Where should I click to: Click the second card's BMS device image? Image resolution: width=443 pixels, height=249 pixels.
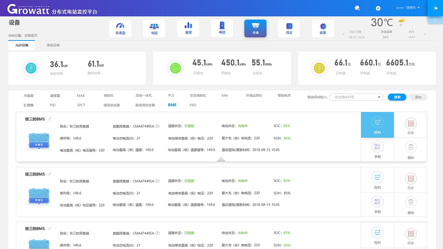(x=39, y=196)
